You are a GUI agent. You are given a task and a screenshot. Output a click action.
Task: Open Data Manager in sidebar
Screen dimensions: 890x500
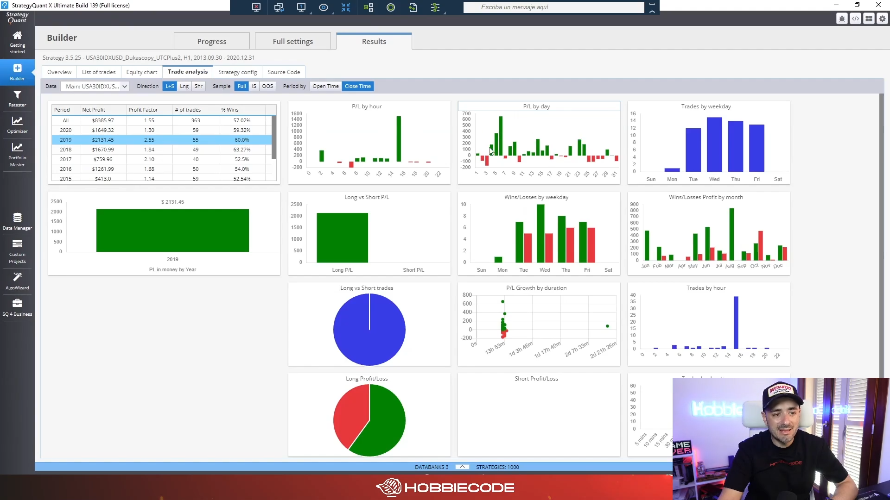pyautogui.click(x=17, y=221)
